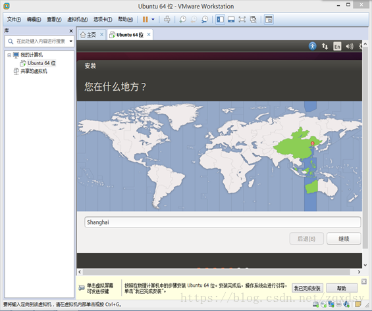Send Ctrl+Alt+Del toolbar icon
This screenshot has height=311, width=372.
pos(167,20)
